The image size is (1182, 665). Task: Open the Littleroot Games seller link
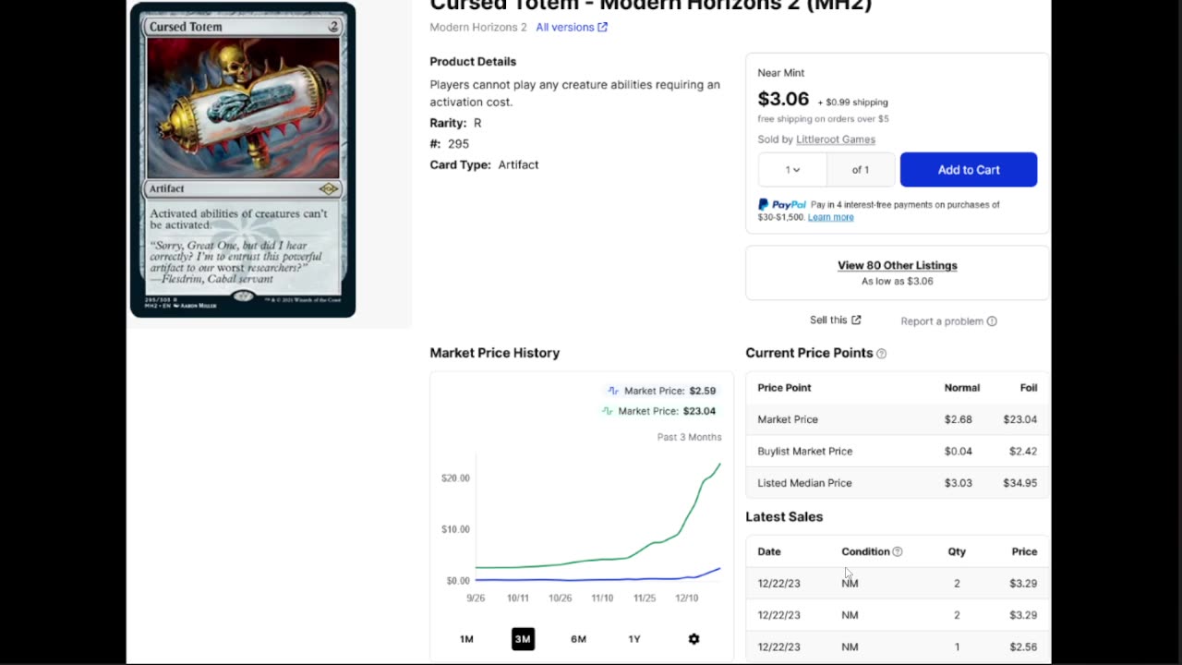[x=835, y=139]
